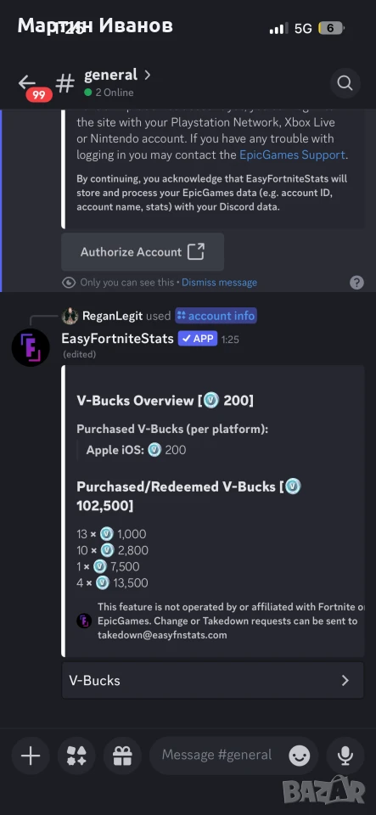
Task: Click the question mark help icon
Action: click(356, 282)
